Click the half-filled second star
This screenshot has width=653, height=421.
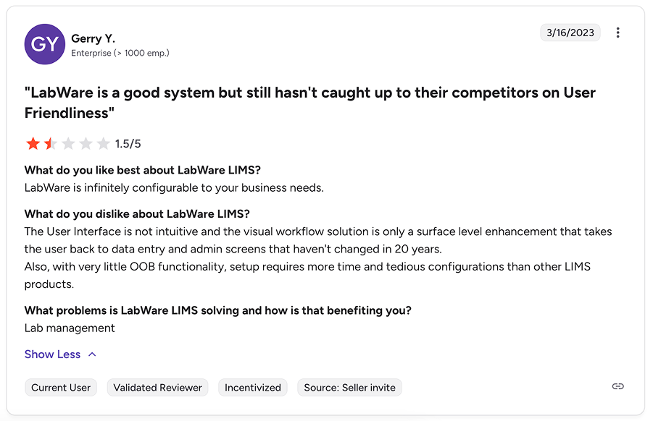tap(50, 143)
